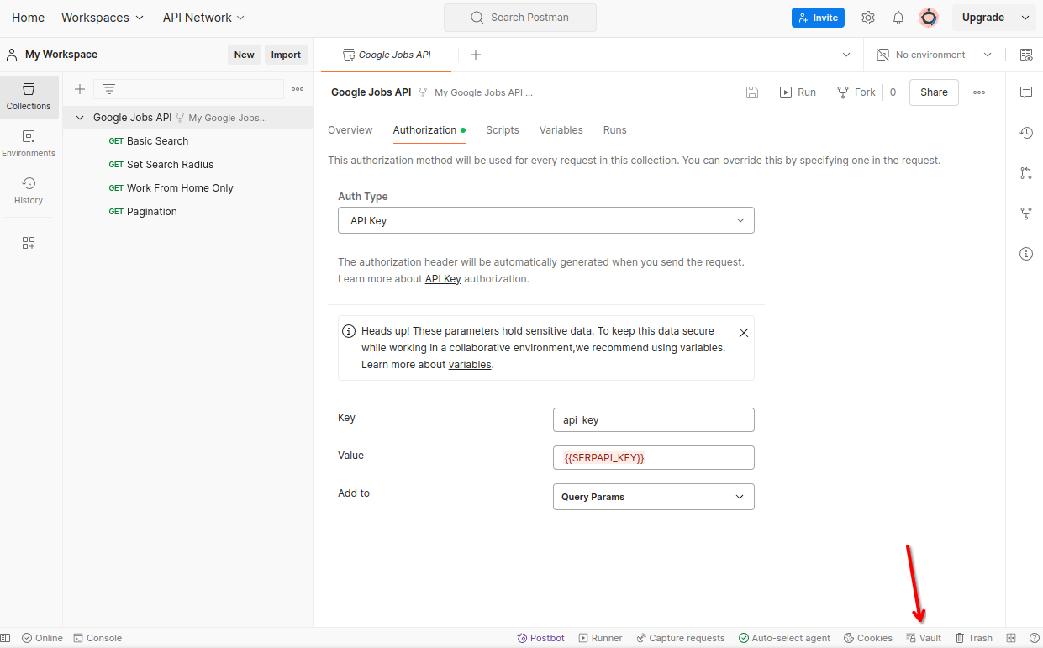
Task: Open the collection ellipsis options next to Share
Action: [x=979, y=92]
